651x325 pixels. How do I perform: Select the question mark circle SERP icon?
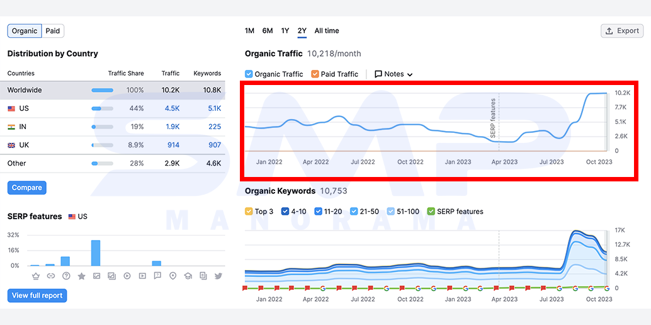click(66, 275)
